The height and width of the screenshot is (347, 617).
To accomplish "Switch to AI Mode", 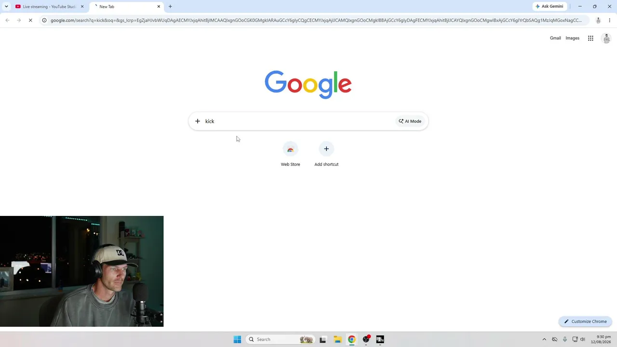I will [x=410, y=121].
